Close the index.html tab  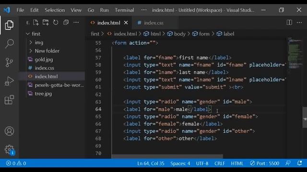coord(126,23)
